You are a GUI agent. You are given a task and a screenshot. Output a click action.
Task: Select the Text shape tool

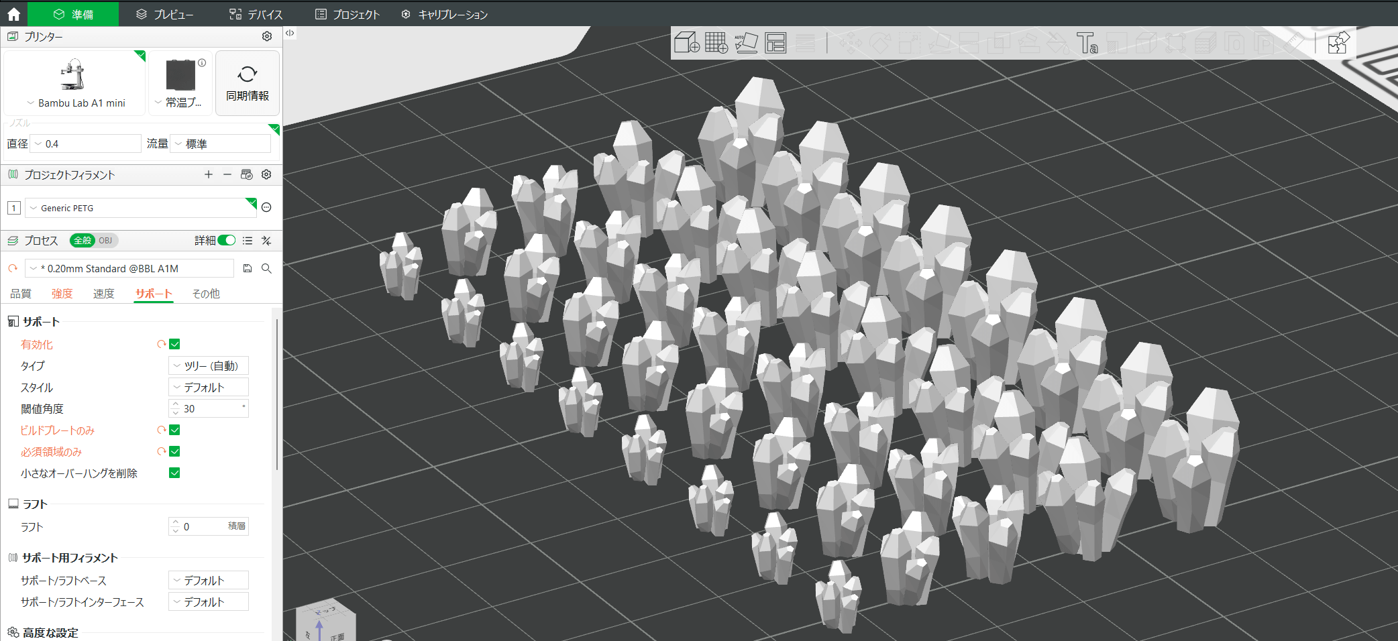[1087, 43]
